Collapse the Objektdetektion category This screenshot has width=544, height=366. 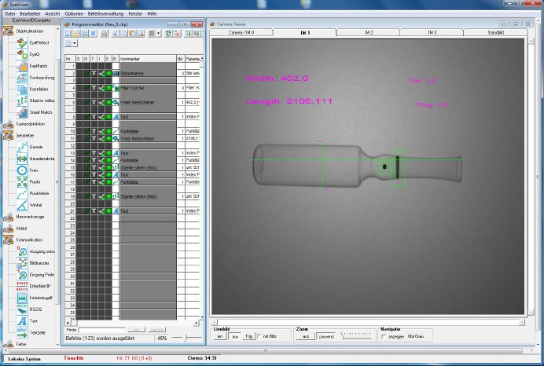point(8,31)
